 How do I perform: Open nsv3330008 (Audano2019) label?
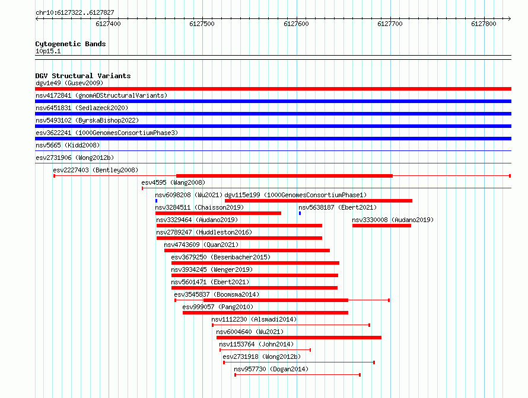point(393,220)
